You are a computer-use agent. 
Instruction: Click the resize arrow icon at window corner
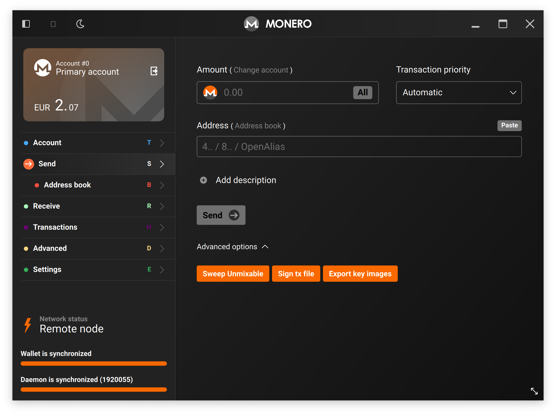point(534,391)
